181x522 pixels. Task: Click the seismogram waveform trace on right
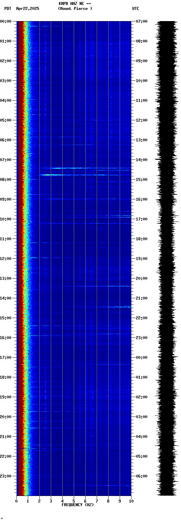pyautogui.click(x=167, y=258)
